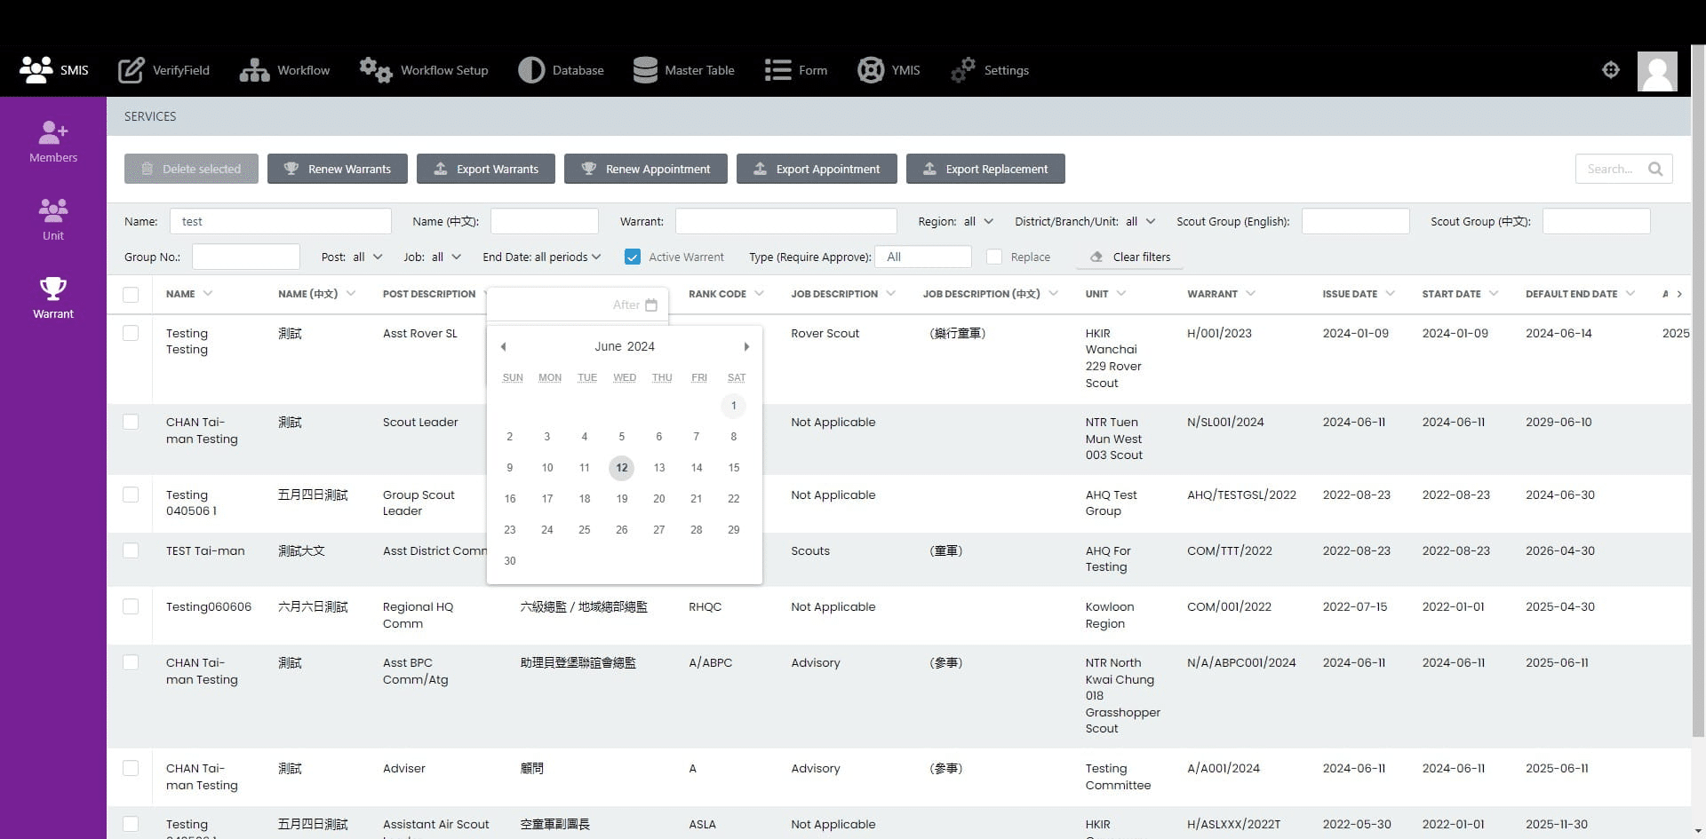Image resolution: width=1706 pixels, height=839 pixels.
Task: Click the Clear filters link
Action: click(1129, 257)
